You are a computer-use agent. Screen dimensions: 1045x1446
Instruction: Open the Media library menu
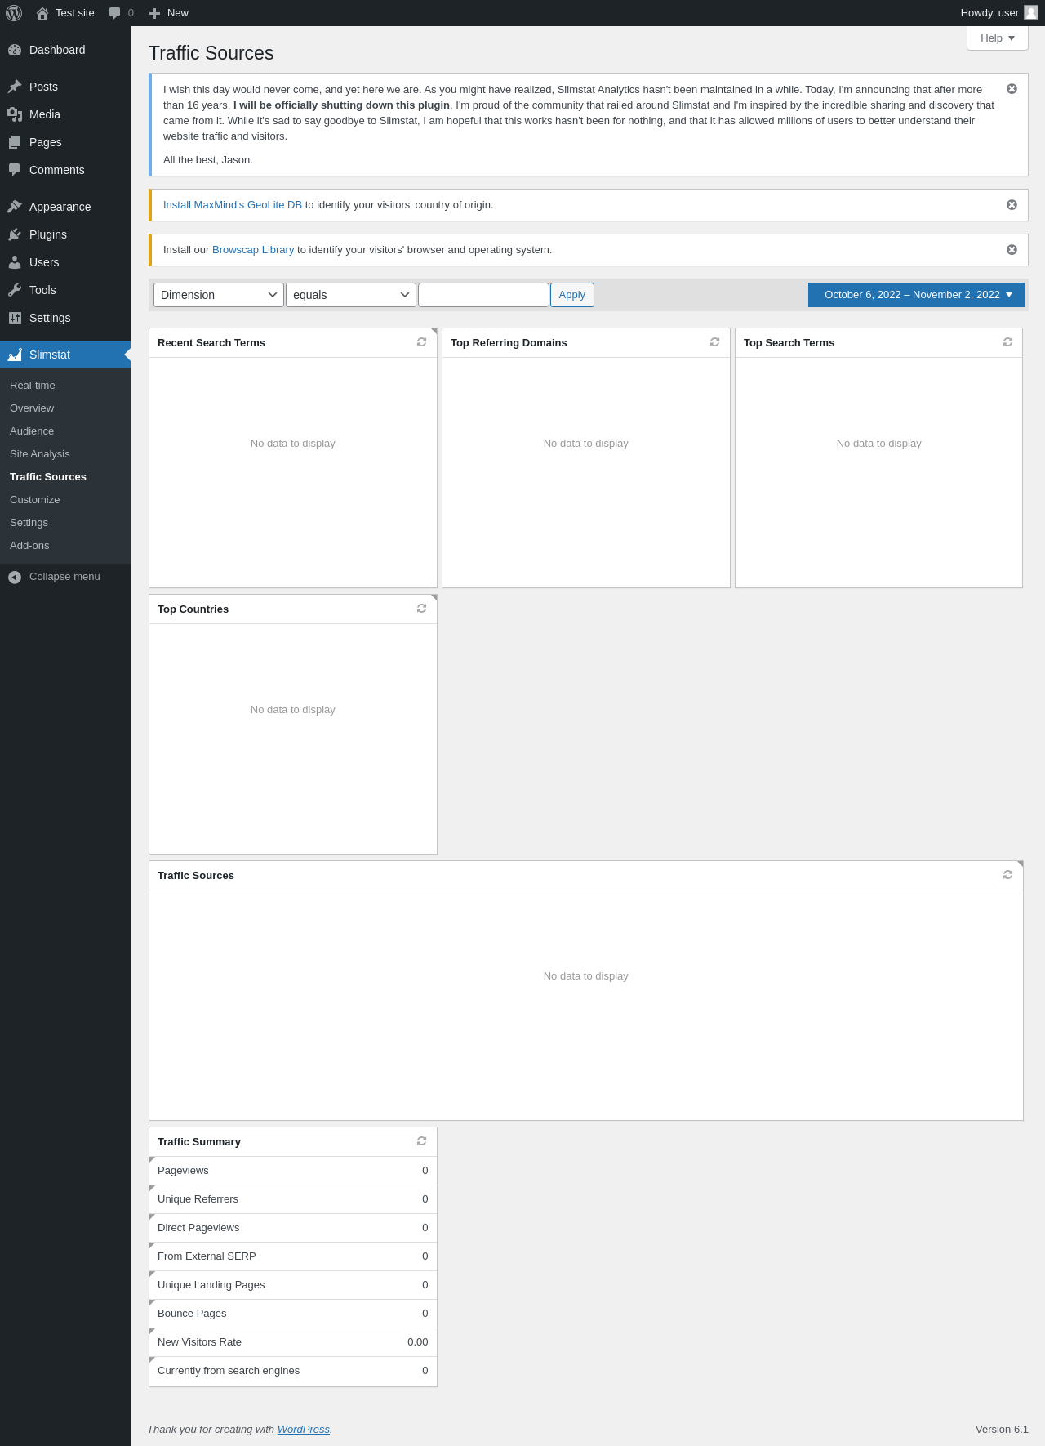pyautogui.click(x=65, y=114)
